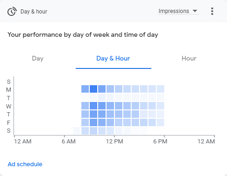Open the three-dot more options menu

(x=212, y=11)
